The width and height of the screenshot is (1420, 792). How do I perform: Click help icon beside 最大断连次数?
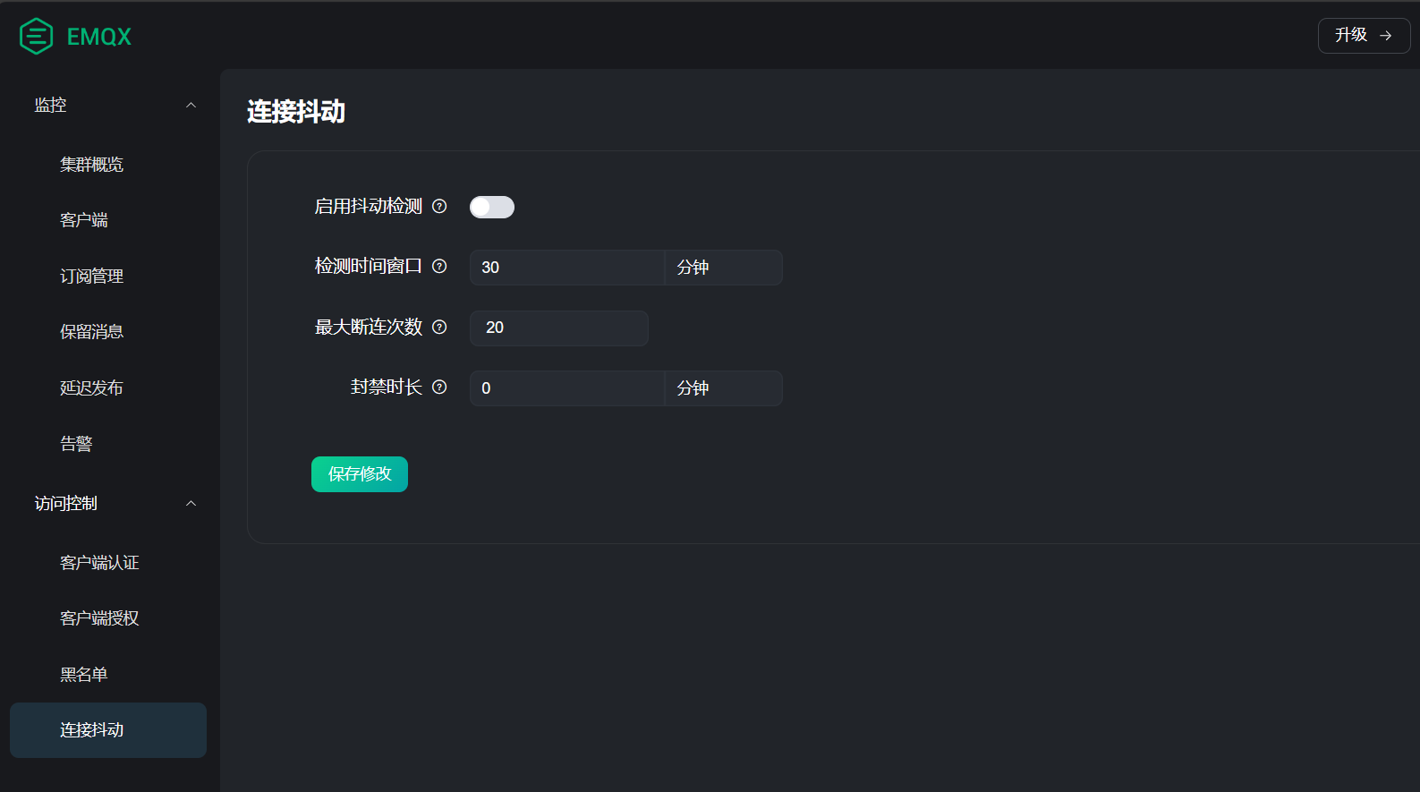(x=439, y=328)
